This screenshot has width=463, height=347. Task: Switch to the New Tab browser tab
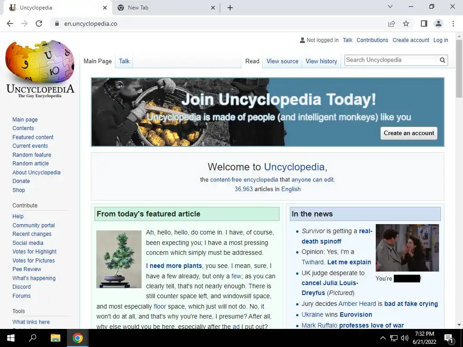[x=166, y=8]
